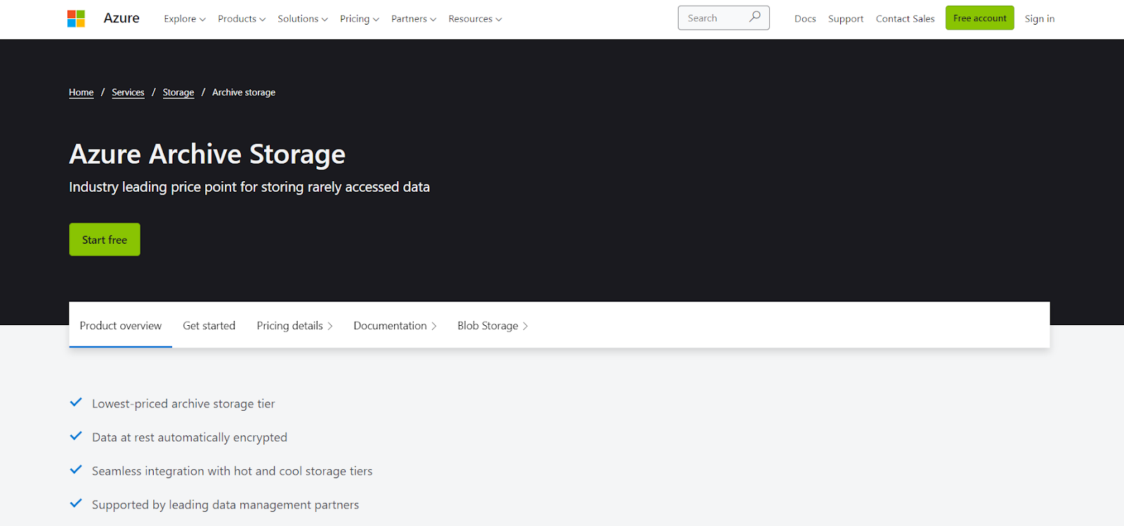Click Sign in
The height and width of the screenshot is (526, 1124).
click(x=1040, y=19)
